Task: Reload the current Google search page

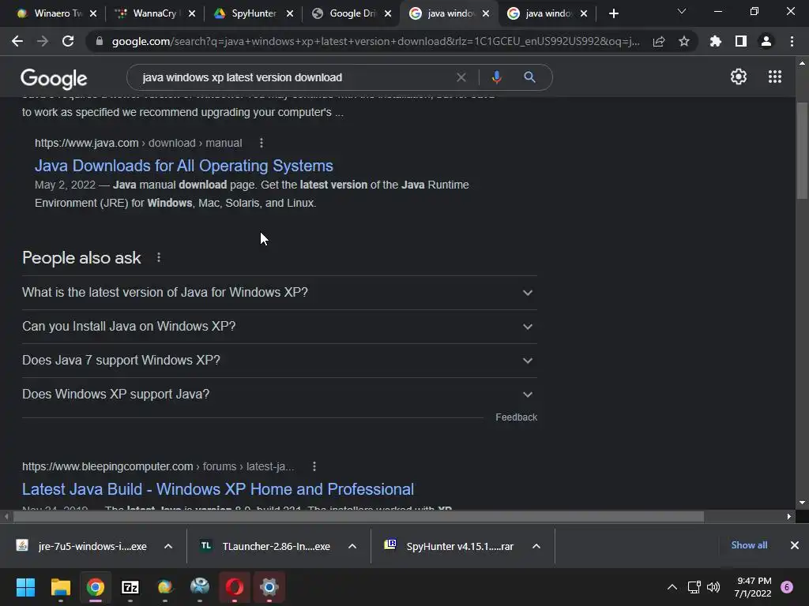Action: click(x=68, y=41)
